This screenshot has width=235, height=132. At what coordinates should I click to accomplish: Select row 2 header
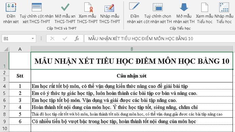point(4,72)
